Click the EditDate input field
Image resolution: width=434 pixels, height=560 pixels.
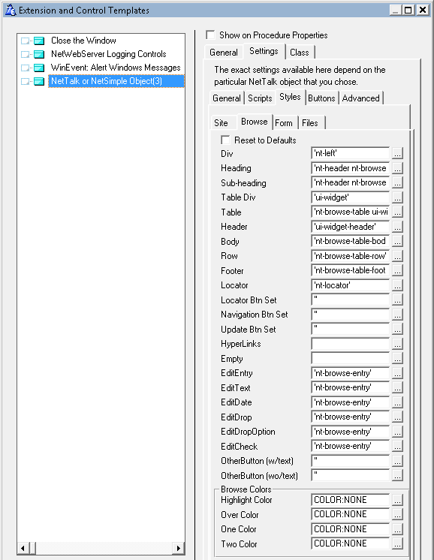pyautogui.click(x=351, y=402)
